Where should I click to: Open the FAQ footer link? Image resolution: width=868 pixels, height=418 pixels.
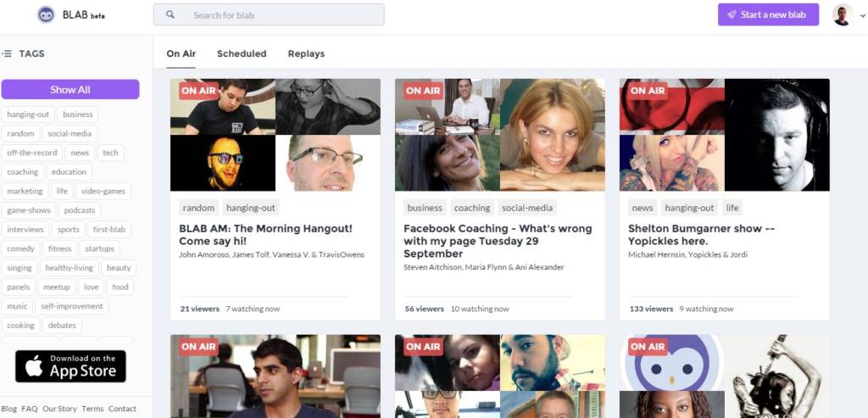(30, 409)
